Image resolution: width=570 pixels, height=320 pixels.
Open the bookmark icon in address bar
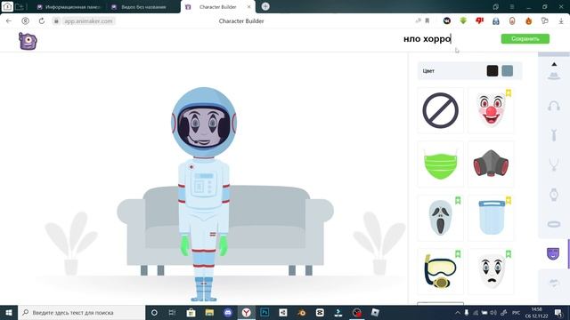[x=427, y=21]
